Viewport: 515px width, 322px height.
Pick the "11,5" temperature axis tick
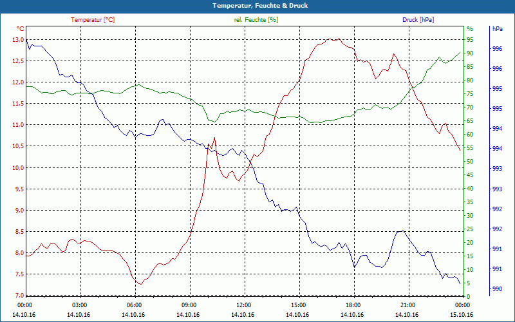click(18, 104)
